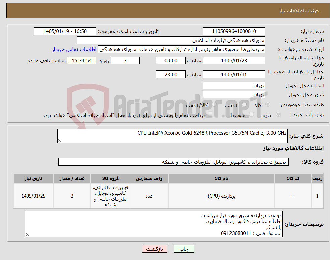Image resolution: width=330 pixels, height=260 pixels.
Task: Click the کد کالا column header
Action: (293, 178)
